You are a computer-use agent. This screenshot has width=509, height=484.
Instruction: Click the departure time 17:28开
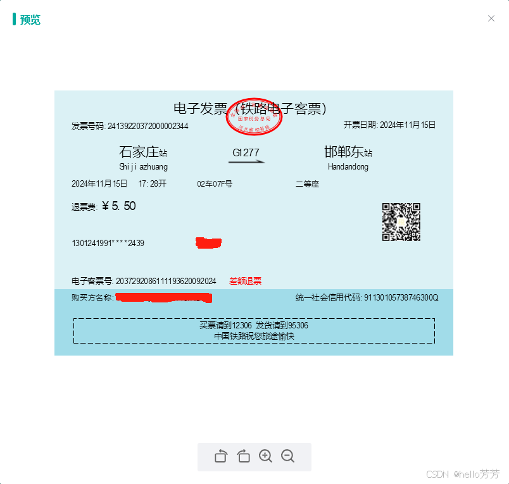click(x=152, y=183)
